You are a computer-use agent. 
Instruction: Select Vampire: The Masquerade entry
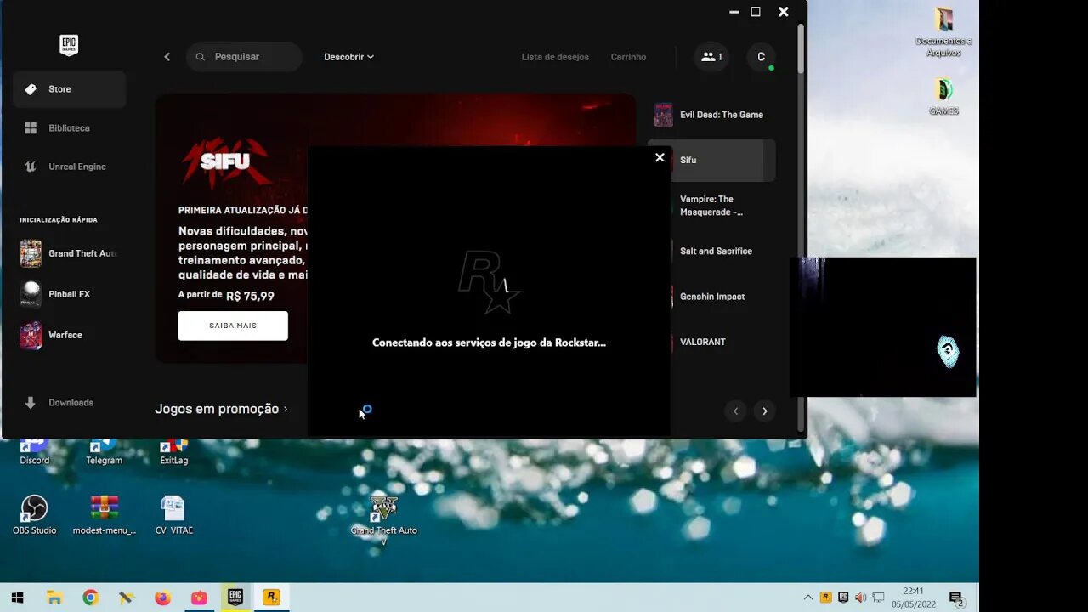pos(711,206)
